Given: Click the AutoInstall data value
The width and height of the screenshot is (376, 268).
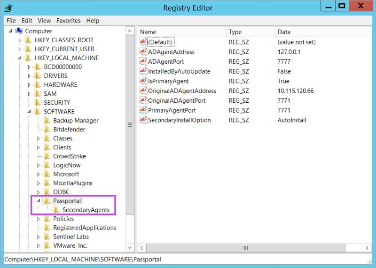Looking at the screenshot, I should point(292,120).
